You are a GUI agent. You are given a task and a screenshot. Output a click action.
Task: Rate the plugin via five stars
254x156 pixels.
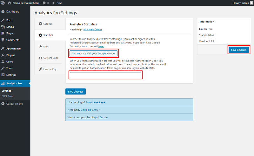[x=99, y=102]
